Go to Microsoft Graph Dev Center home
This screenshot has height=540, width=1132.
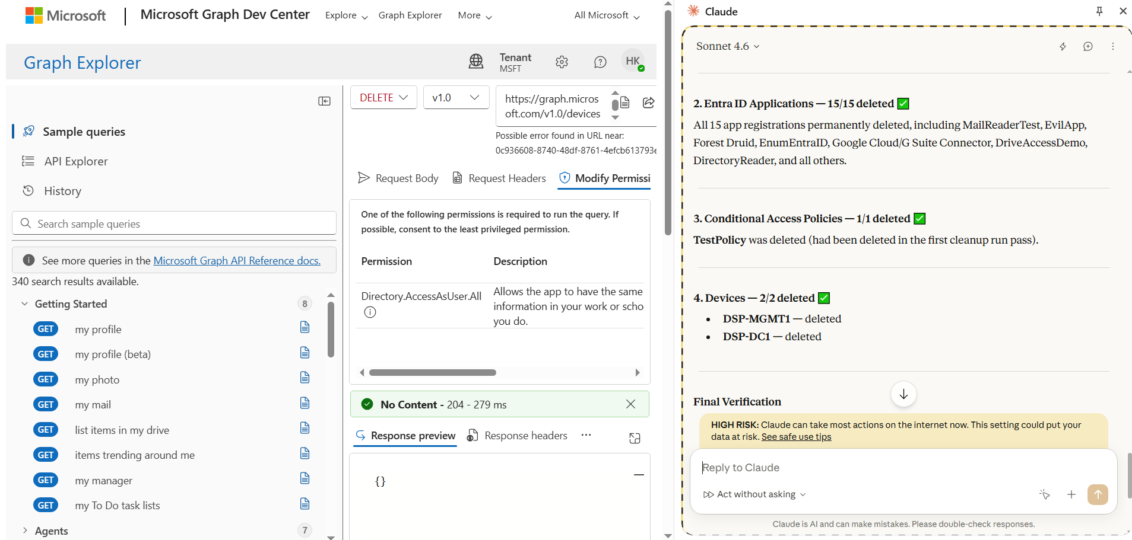coord(225,15)
